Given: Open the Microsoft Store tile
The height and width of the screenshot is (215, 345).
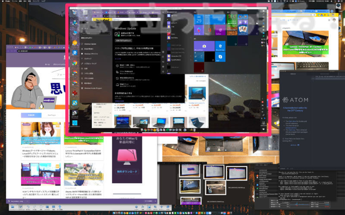Looking at the screenshot, I should [x=204, y=46].
